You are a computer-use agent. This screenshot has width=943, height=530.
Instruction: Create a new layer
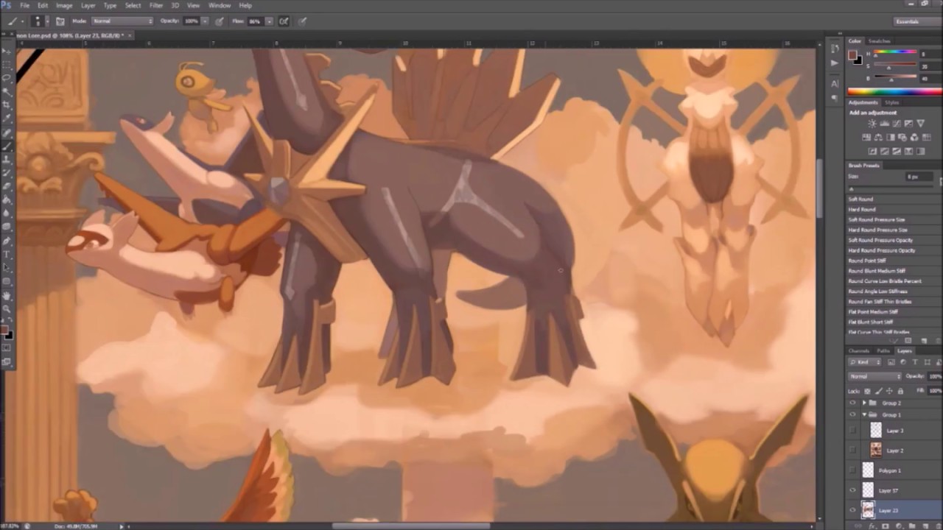point(925,526)
